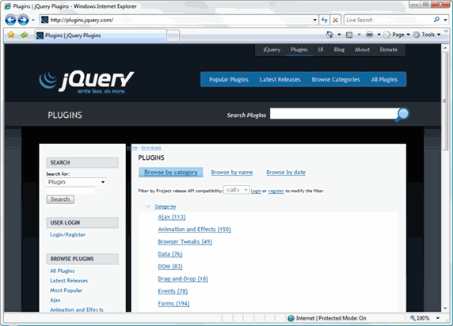The height and width of the screenshot is (326, 453).
Task: Select Browse by category tab
Action: [171, 172]
